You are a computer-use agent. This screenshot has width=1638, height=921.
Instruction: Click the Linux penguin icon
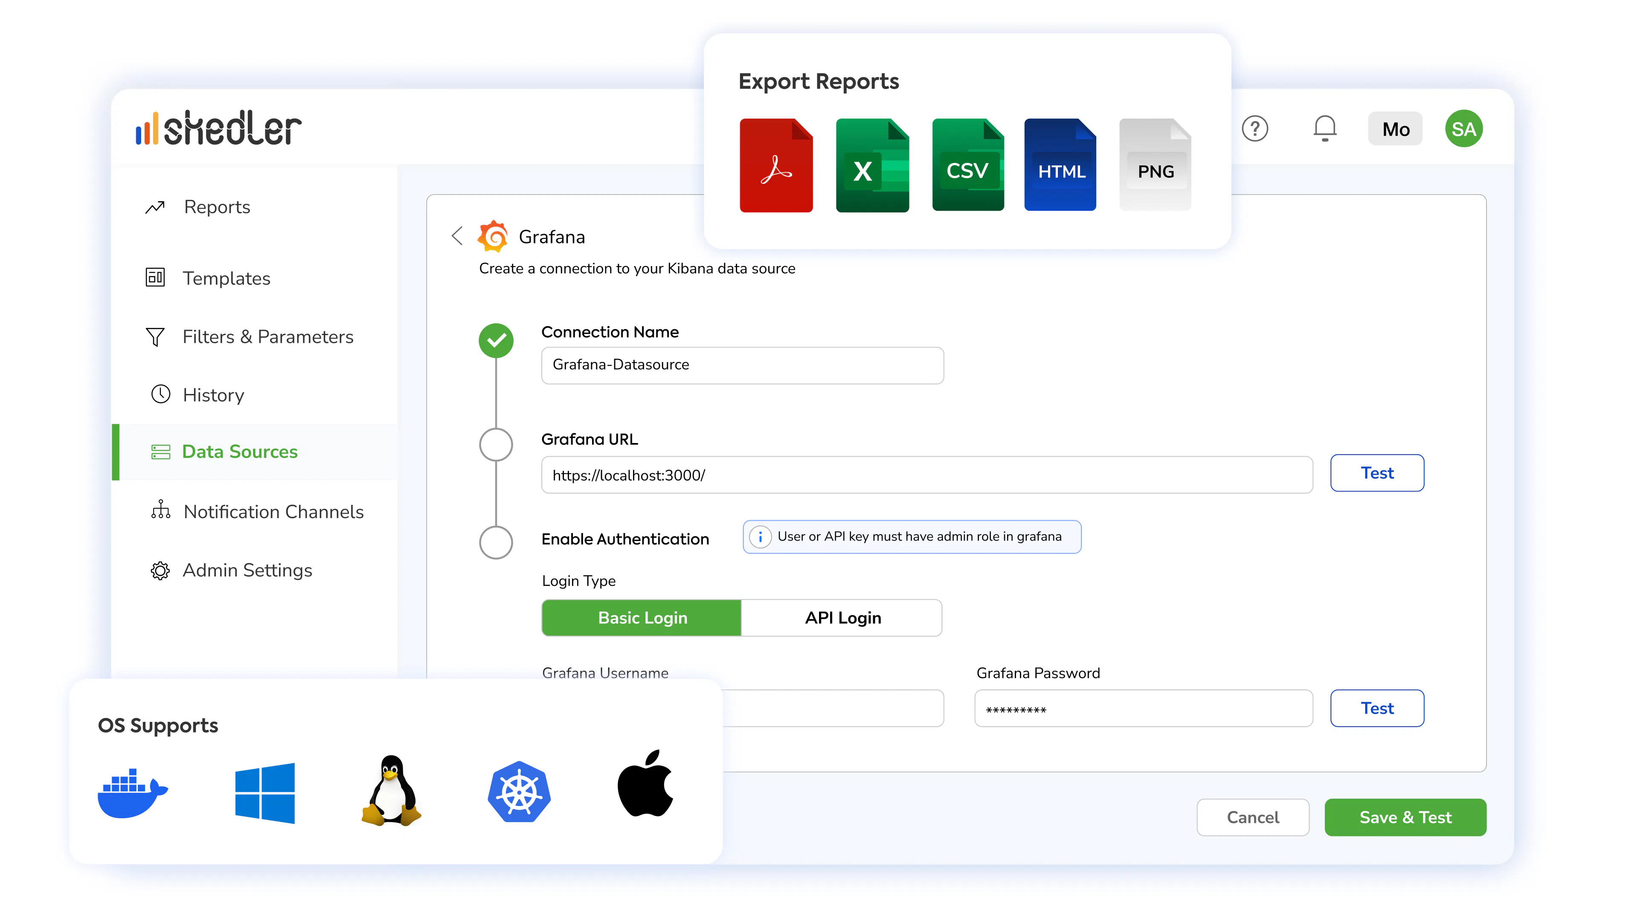pos(391,791)
